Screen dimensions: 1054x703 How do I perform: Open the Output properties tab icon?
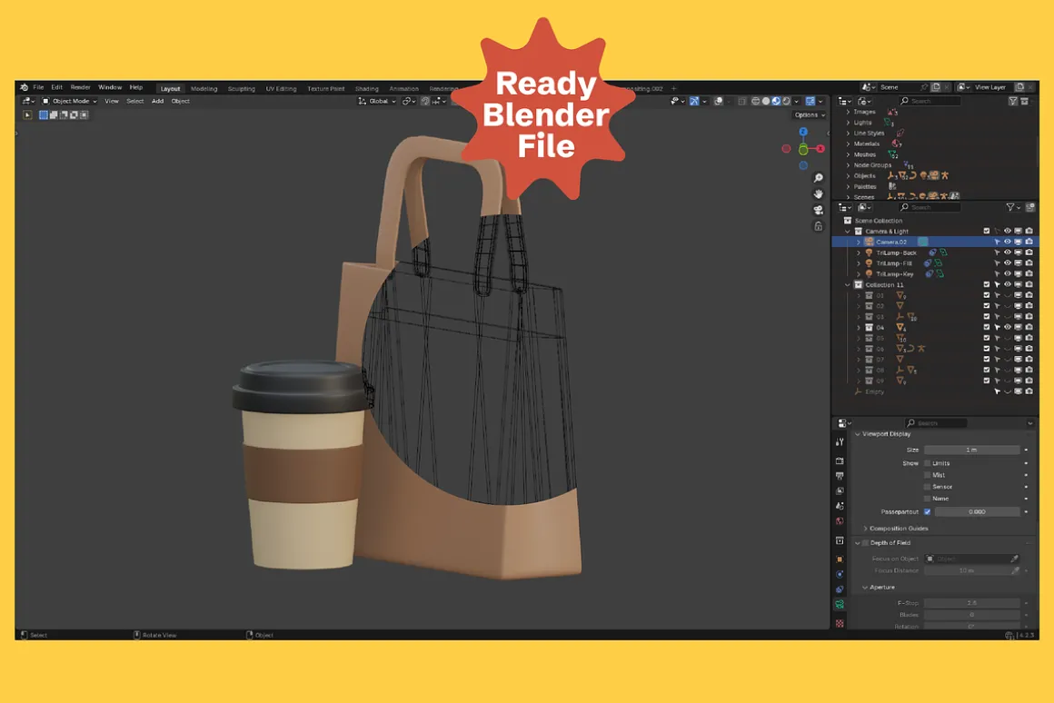coord(840,476)
